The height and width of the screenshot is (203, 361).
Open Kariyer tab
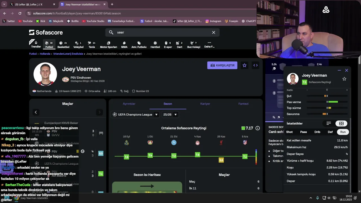pos(205,104)
